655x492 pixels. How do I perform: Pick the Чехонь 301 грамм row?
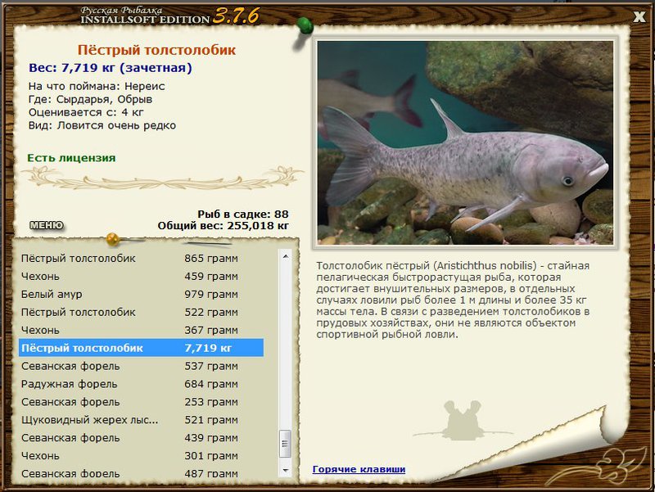[x=131, y=456]
